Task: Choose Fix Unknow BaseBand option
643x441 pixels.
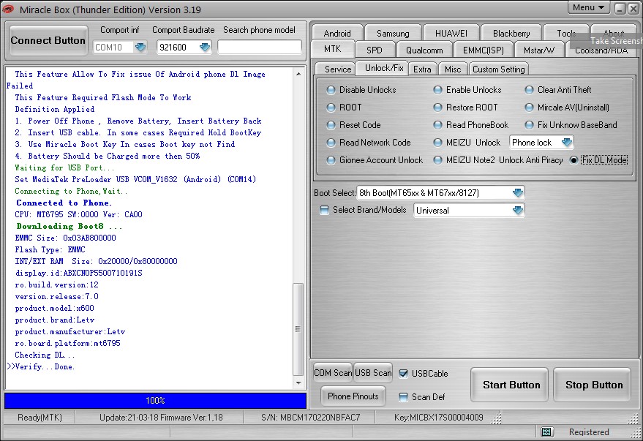Action: click(x=530, y=125)
